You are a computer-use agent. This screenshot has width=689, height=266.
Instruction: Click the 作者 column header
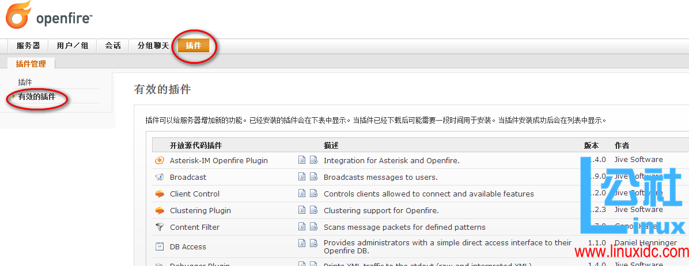coord(622,145)
